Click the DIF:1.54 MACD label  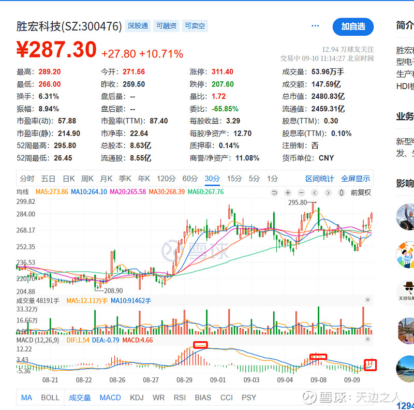(78, 340)
